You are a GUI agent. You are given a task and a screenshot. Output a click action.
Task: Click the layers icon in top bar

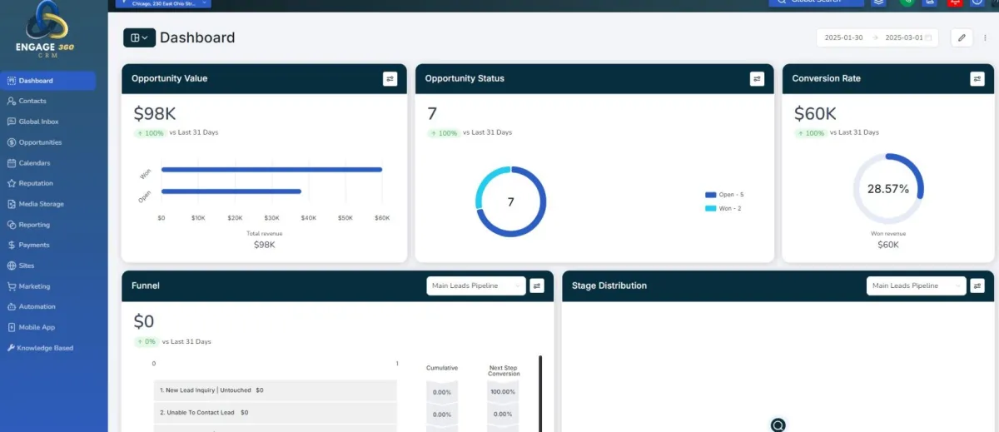coord(879,2)
